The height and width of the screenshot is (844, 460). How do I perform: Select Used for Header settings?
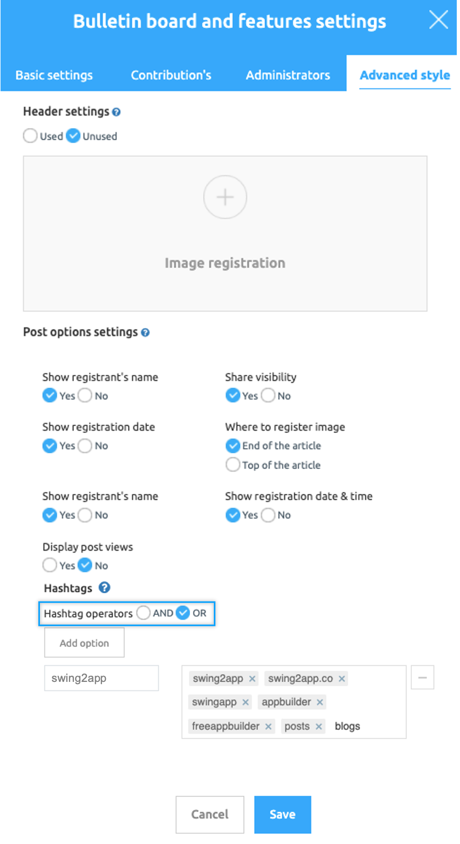click(30, 136)
